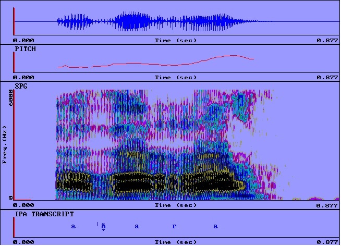The height and width of the screenshot is (246, 341).
Task: Click the red cursor bar in waveform panel
Action: 14,21
